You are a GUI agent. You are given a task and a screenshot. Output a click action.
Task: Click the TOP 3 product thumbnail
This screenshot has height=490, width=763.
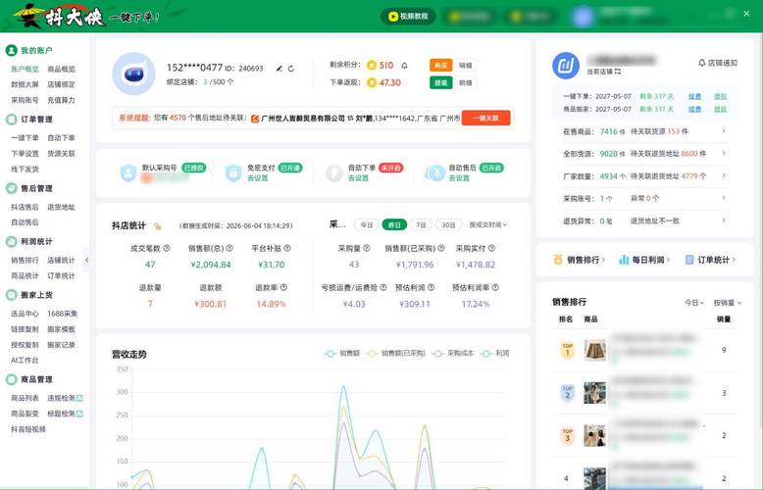click(595, 435)
